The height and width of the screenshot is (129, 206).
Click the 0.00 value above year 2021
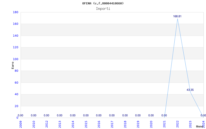164,115
